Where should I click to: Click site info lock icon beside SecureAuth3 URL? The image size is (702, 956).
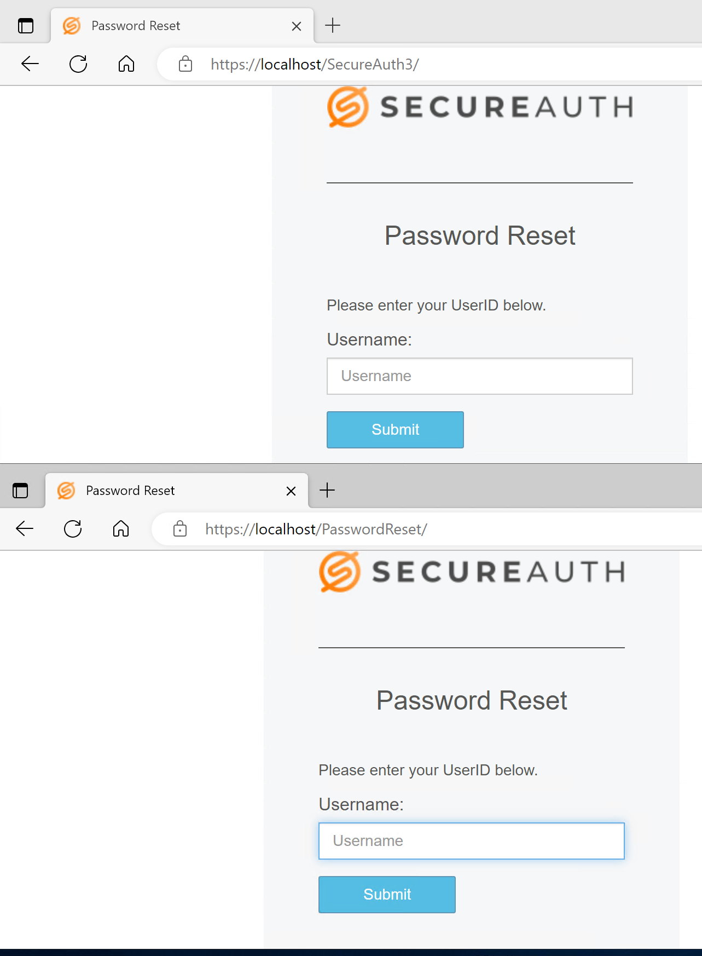[185, 64]
